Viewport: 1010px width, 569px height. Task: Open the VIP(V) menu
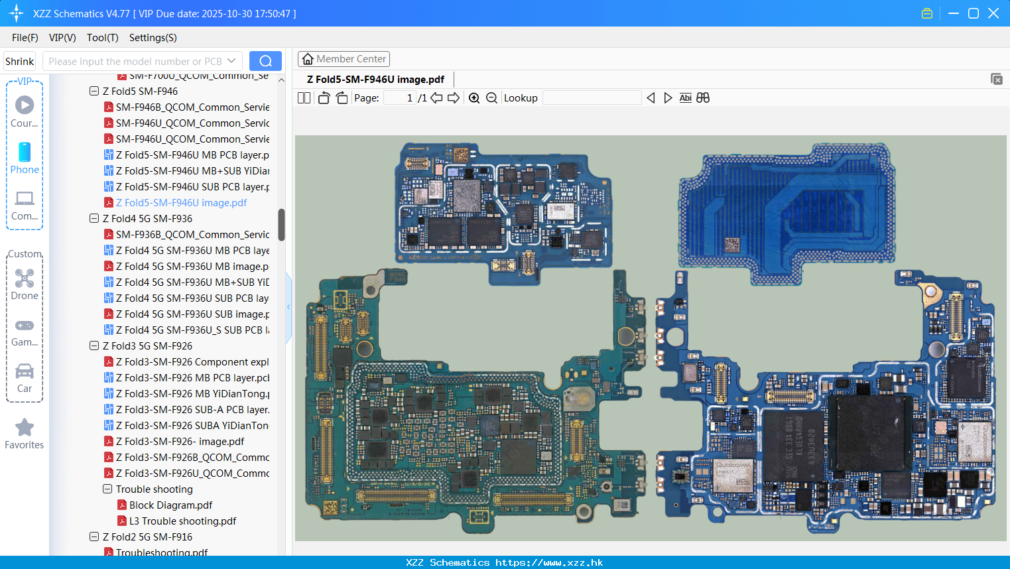[x=62, y=38]
